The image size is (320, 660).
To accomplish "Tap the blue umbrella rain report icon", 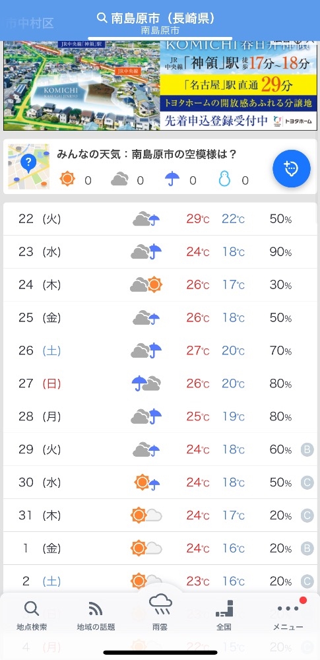I will [172, 180].
